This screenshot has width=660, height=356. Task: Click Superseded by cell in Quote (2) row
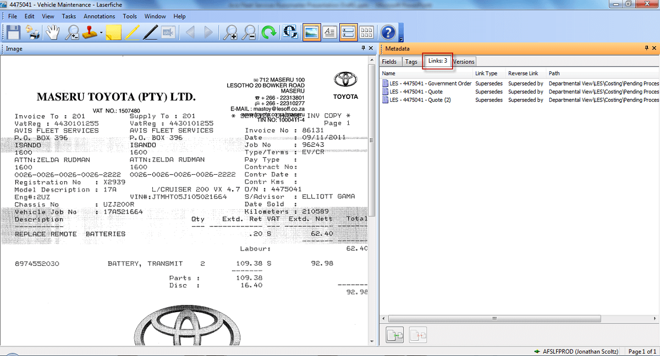point(526,100)
